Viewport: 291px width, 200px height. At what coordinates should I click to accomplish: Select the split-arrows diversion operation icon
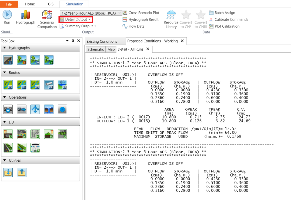click(35, 109)
